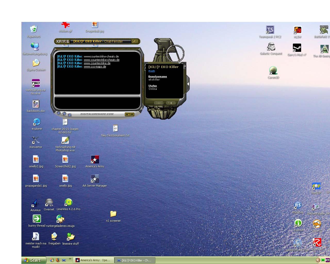330x264 pixels.
Task: Open Neu Textdokument.txt file
Action: tap(115, 131)
